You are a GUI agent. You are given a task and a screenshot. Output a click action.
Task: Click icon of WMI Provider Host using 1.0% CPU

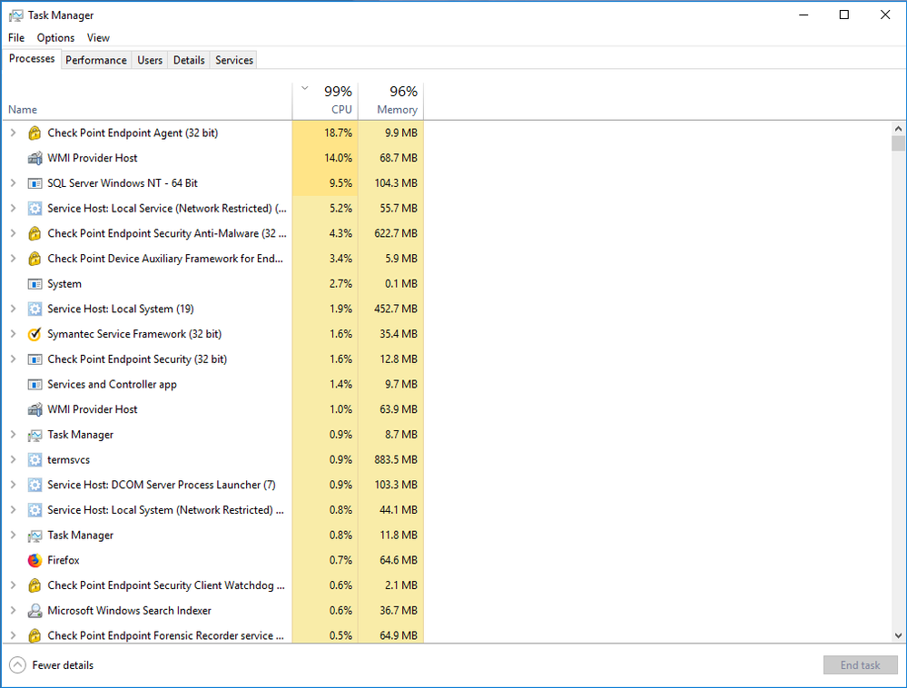35,409
